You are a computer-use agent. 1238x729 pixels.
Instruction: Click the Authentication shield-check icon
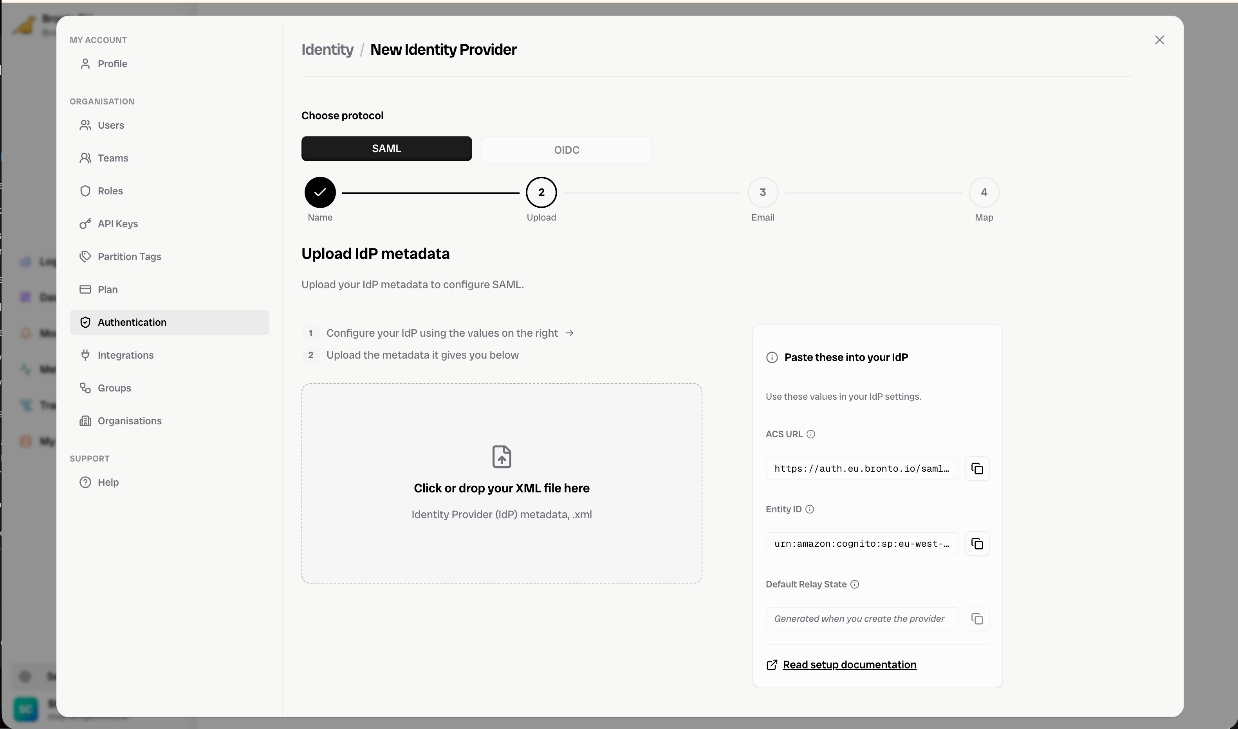(86, 322)
